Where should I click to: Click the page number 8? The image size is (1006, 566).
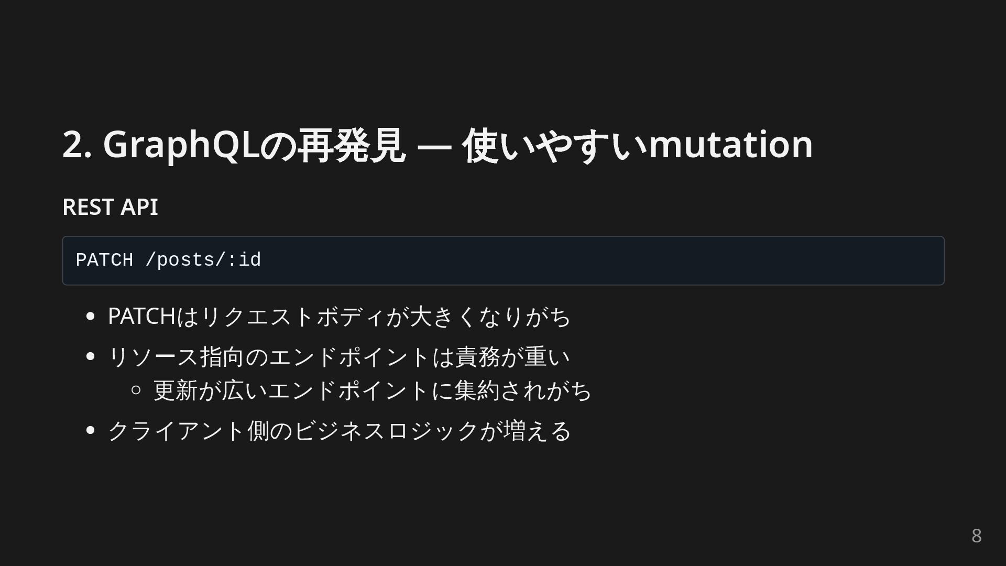[x=977, y=536]
